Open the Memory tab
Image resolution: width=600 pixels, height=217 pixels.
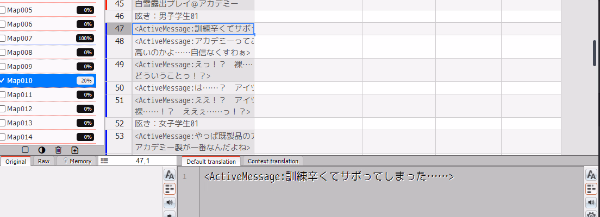pyautogui.click(x=77, y=161)
